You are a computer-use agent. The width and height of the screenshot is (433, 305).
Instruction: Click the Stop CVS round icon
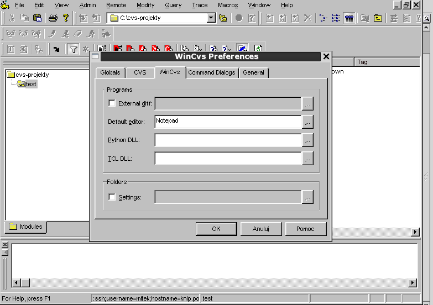(239, 18)
